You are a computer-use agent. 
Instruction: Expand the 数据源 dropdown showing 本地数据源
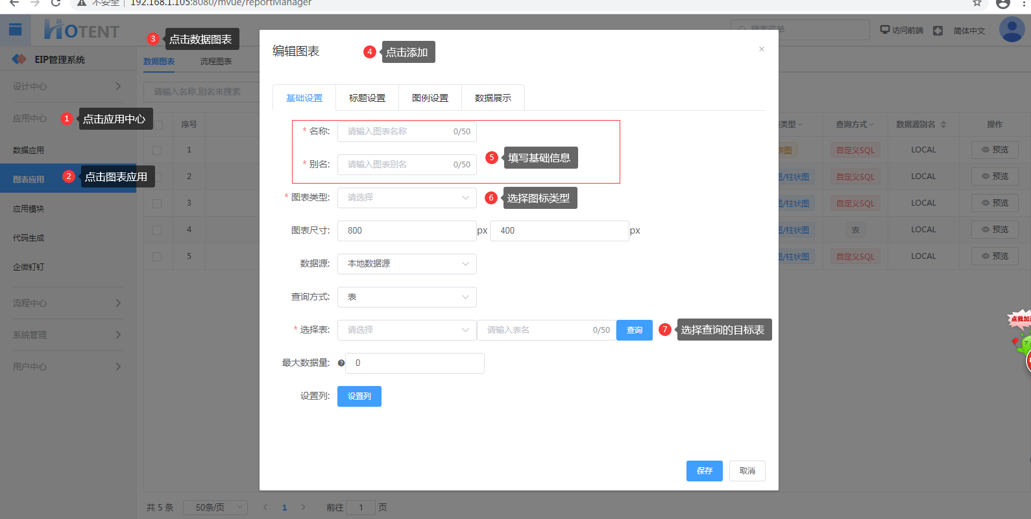(x=407, y=264)
